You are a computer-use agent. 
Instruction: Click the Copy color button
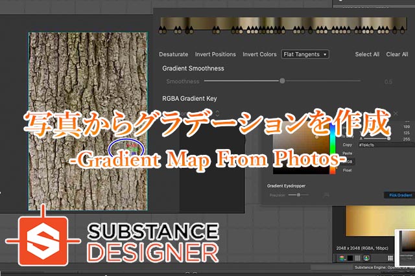pyautogui.click(x=348, y=144)
